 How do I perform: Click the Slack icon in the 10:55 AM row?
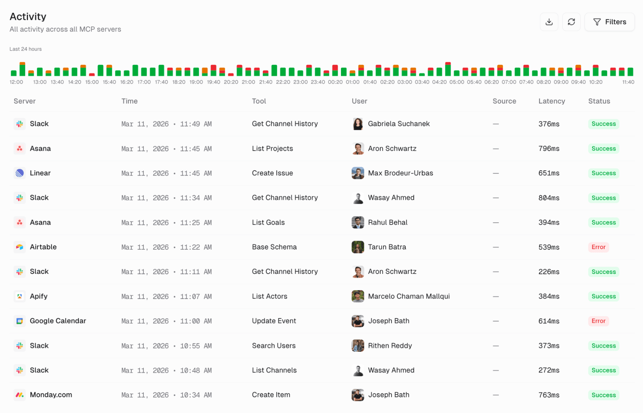click(x=20, y=346)
